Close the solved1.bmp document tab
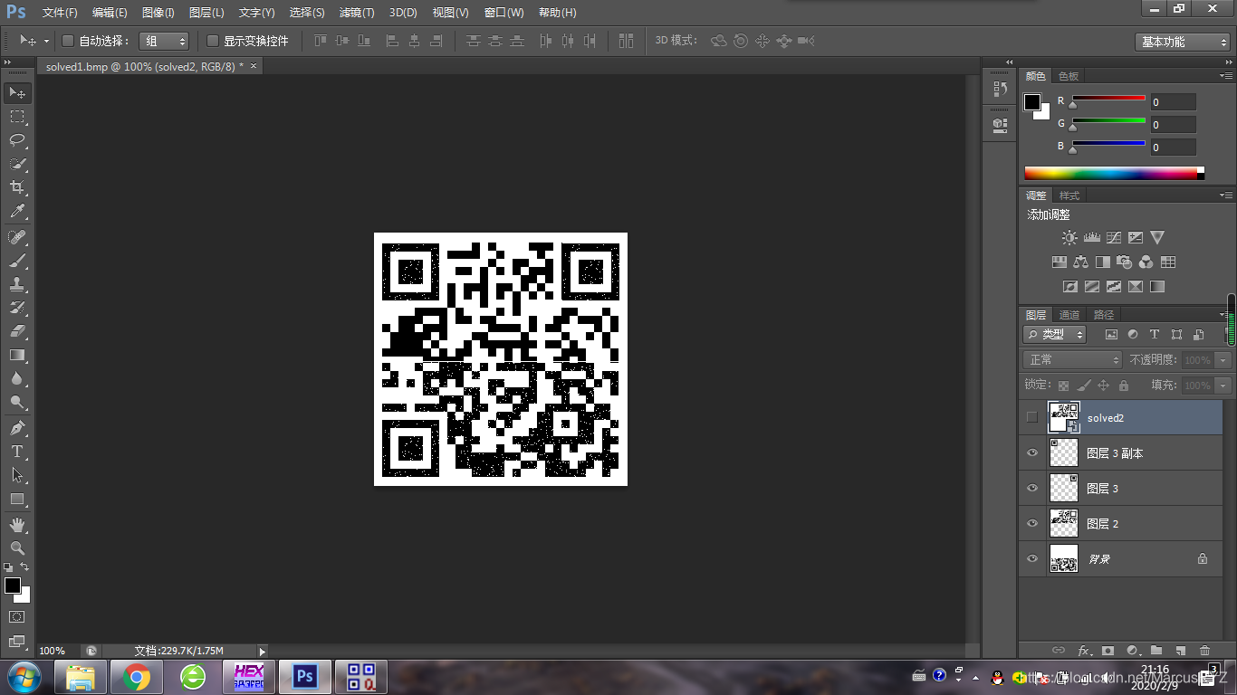The width and height of the screenshot is (1237, 695). [254, 66]
